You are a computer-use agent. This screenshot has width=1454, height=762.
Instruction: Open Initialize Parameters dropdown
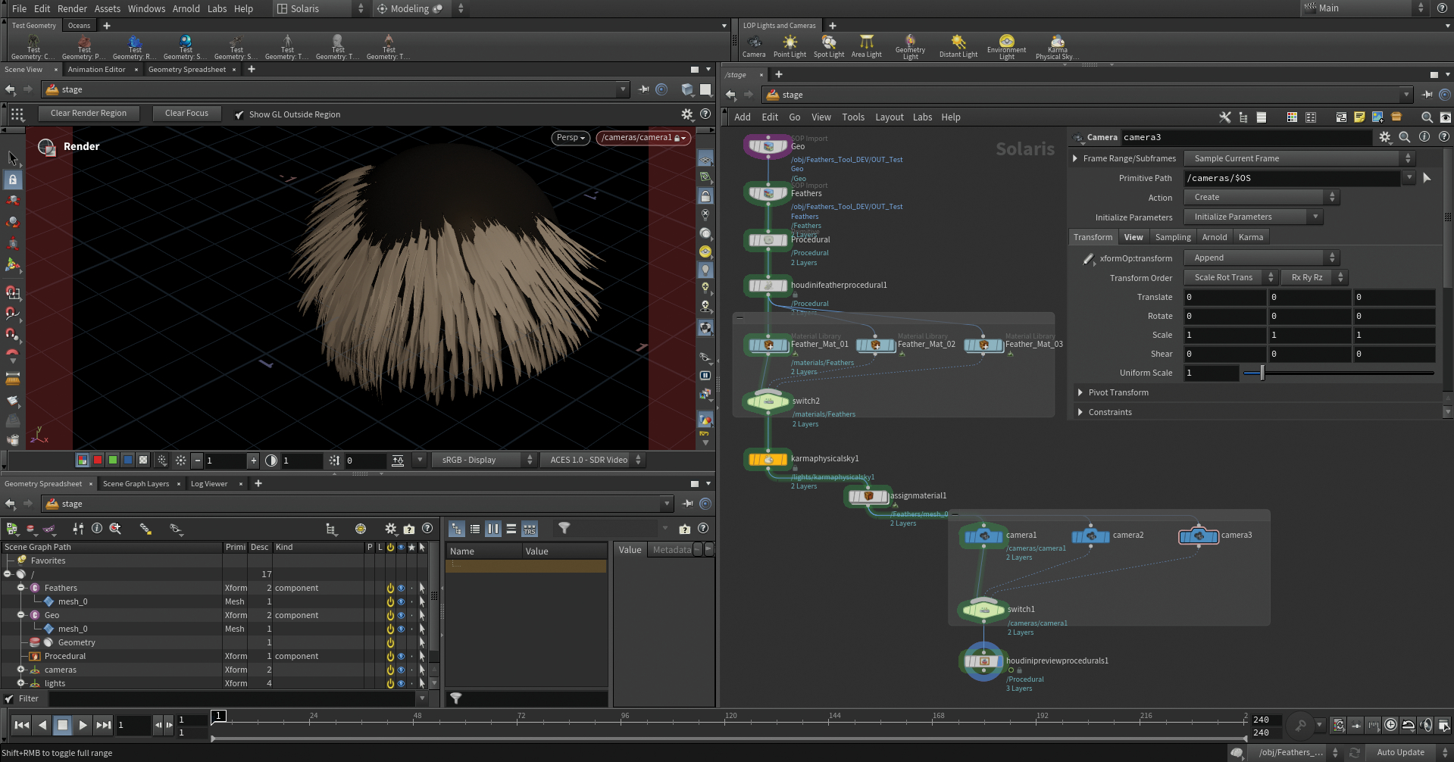(x=1253, y=217)
